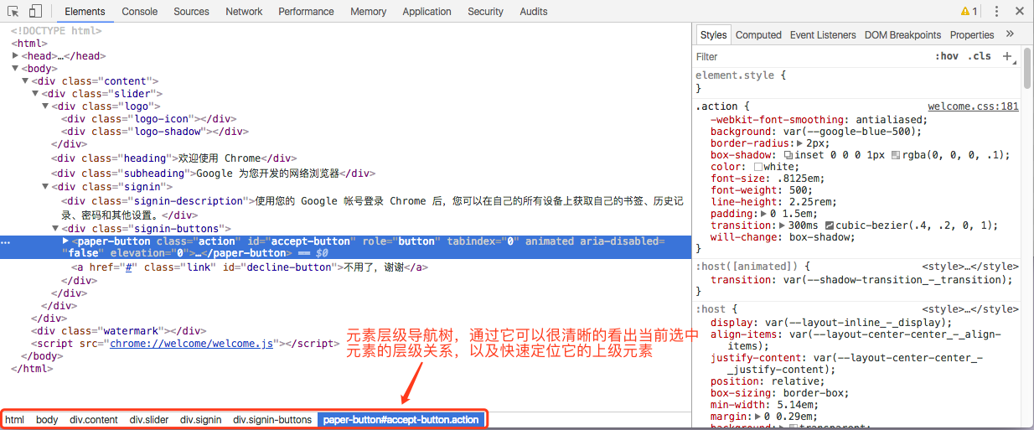
Task: Click the ellipsis beside the selected paper-button row
Action: [7, 242]
